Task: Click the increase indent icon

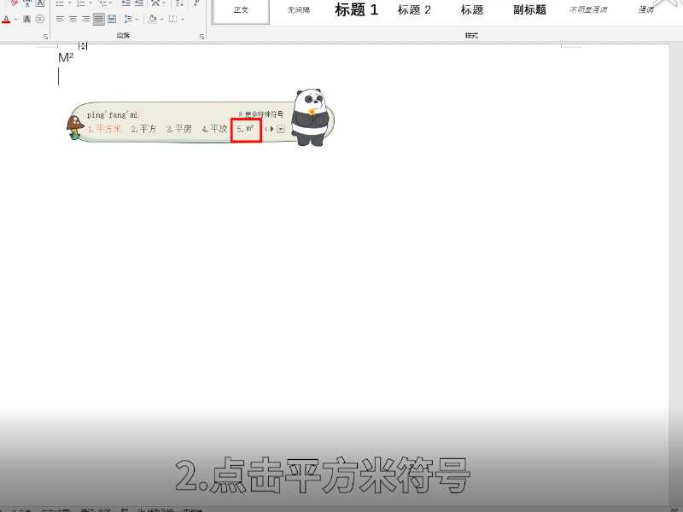Action: tap(139, 4)
